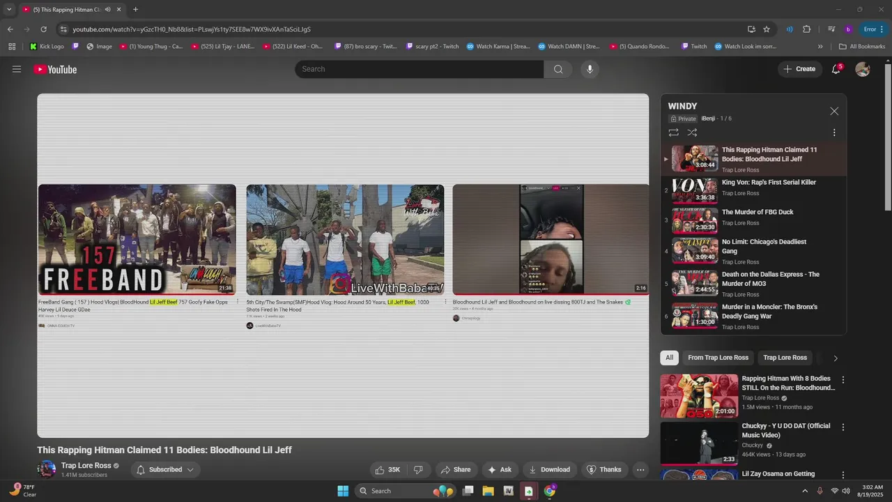Viewport: 892px width, 502px height.
Task: Open options for the Chuckyy video
Action: pos(843,427)
